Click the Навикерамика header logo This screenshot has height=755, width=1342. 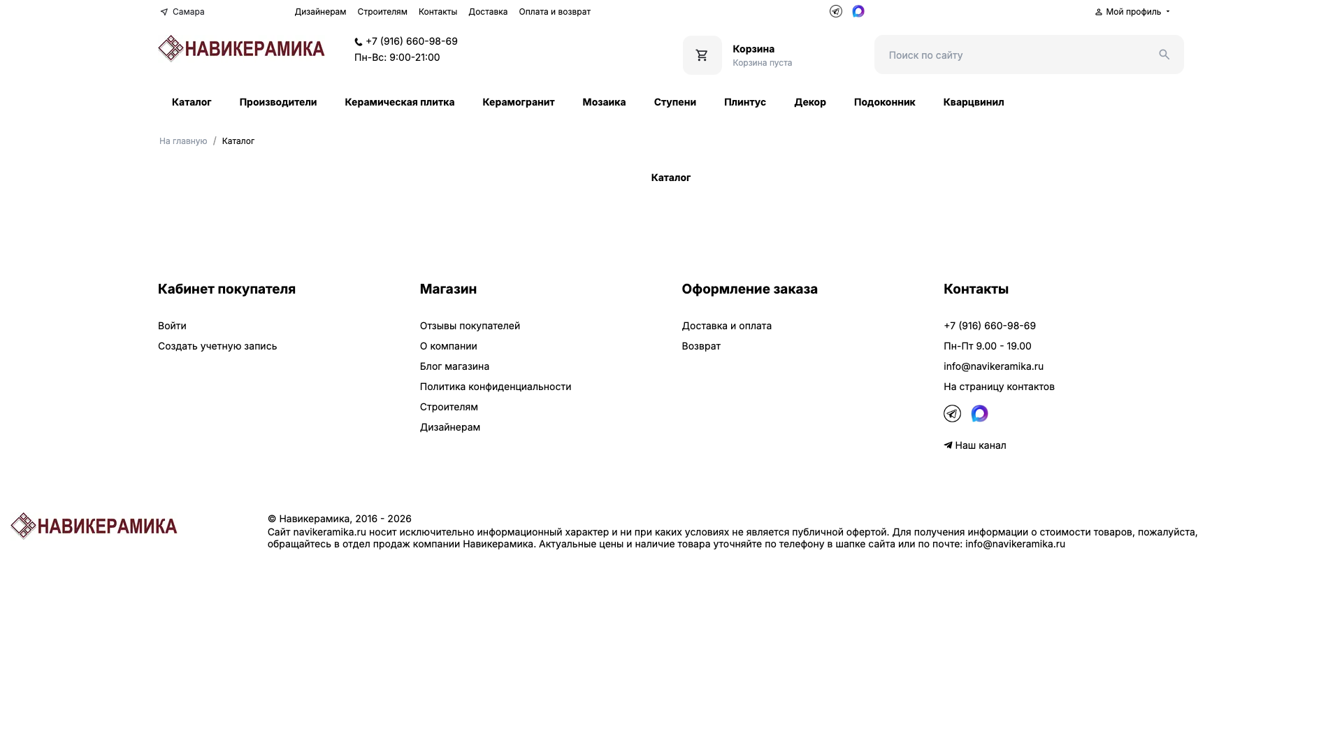coord(241,48)
